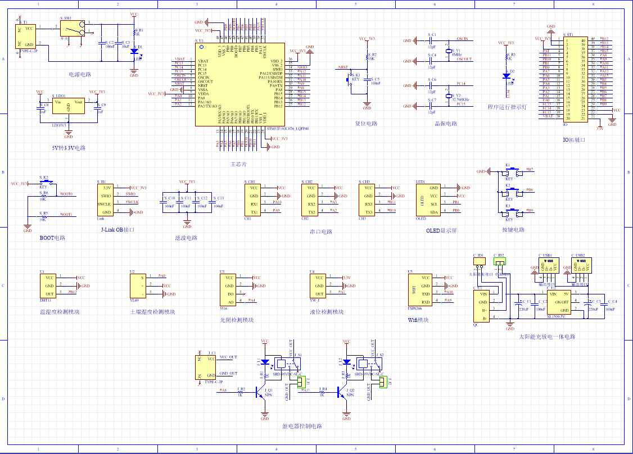Click the 电源电路 label

(x=80, y=75)
